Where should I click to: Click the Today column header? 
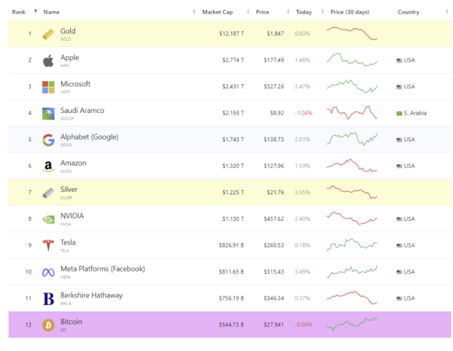pos(304,12)
